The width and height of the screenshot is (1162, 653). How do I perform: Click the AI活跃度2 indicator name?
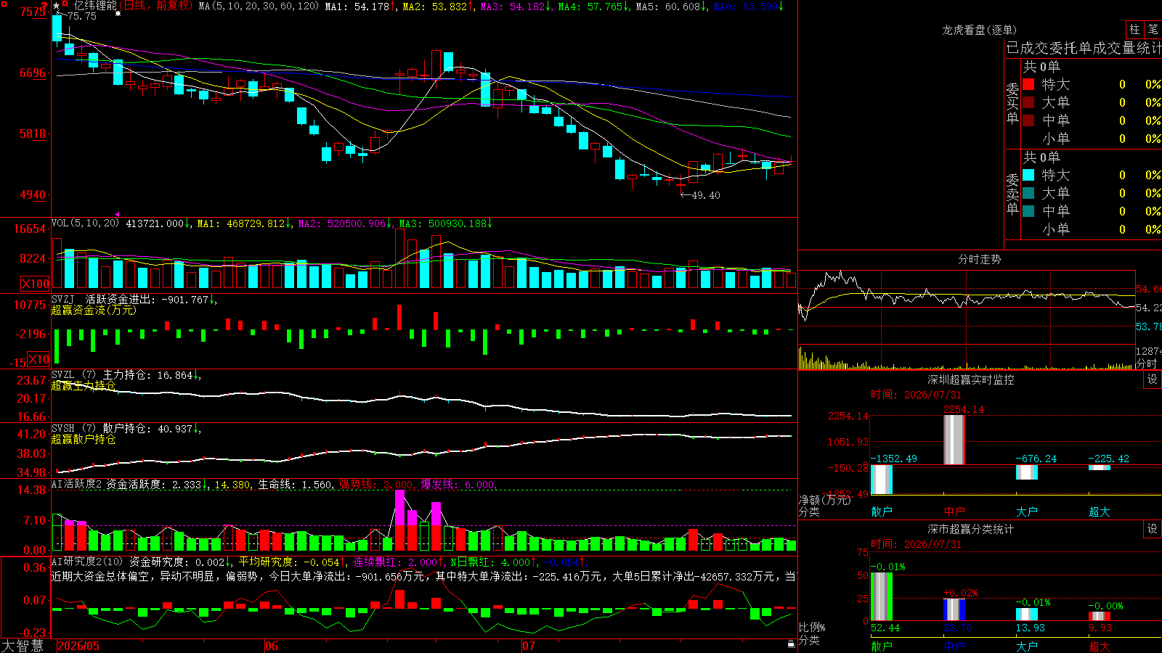76,484
